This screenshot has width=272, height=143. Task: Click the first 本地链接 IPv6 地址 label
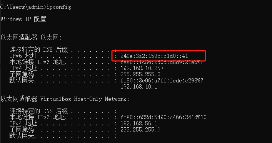click(x=38, y=62)
